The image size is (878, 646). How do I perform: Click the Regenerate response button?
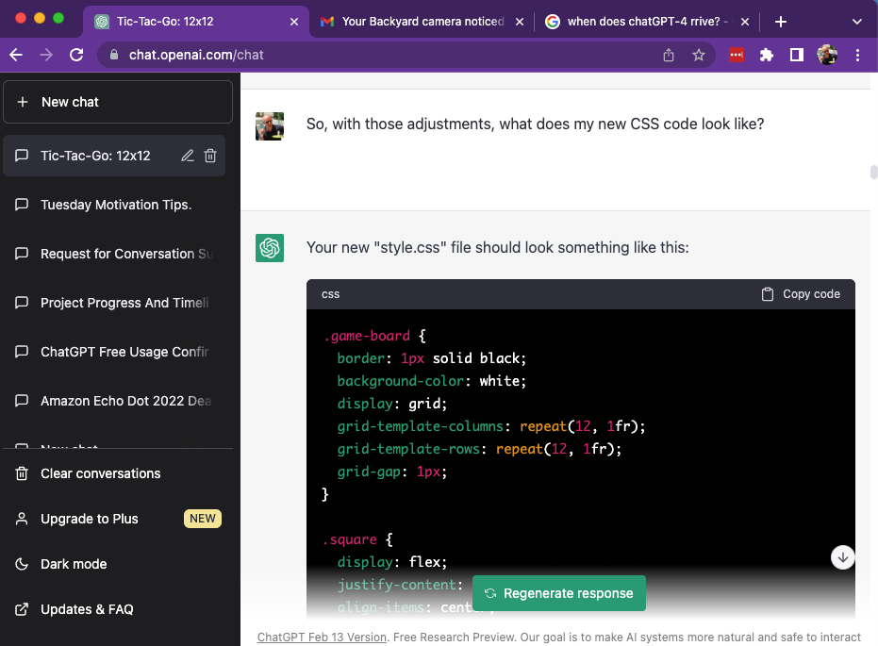coord(559,593)
